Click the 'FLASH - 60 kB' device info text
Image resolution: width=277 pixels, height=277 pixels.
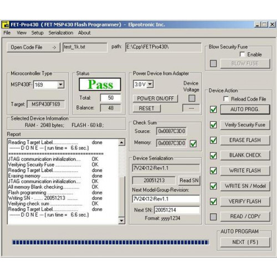click(88, 125)
